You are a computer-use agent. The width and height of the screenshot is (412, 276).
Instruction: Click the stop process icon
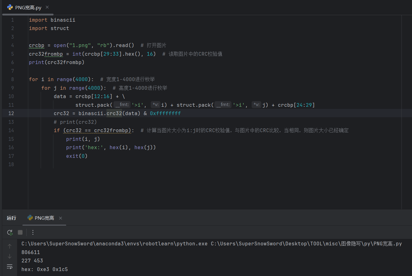click(20, 232)
